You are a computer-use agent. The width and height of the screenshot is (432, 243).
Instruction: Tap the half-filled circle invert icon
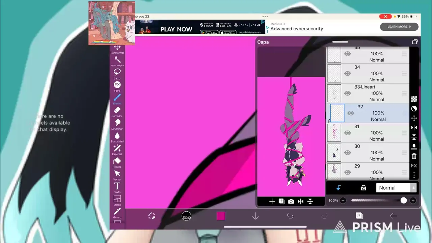pyautogui.click(x=414, y=109)
